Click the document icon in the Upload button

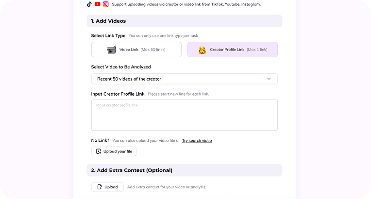point(100,187)
